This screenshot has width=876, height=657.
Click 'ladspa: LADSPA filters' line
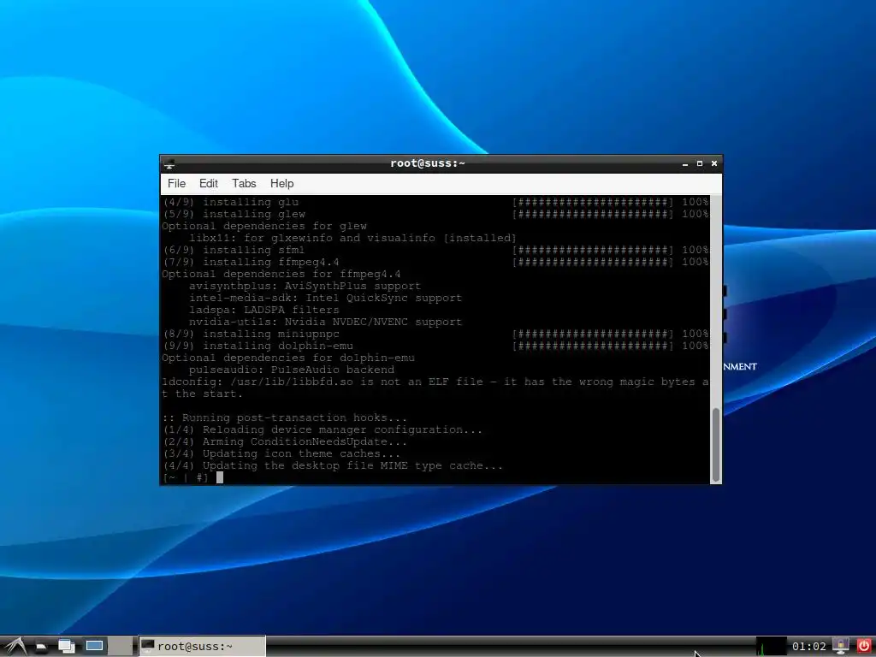(264, 310)
